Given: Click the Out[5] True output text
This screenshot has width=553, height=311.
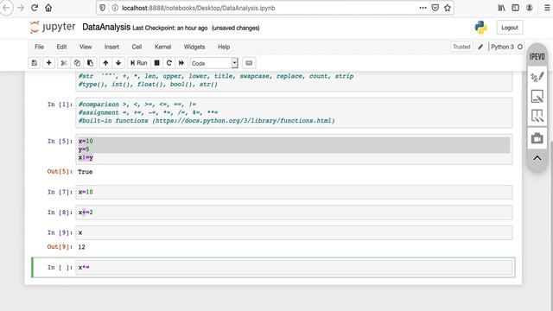Looking at the screenshot, I should 85,172.
